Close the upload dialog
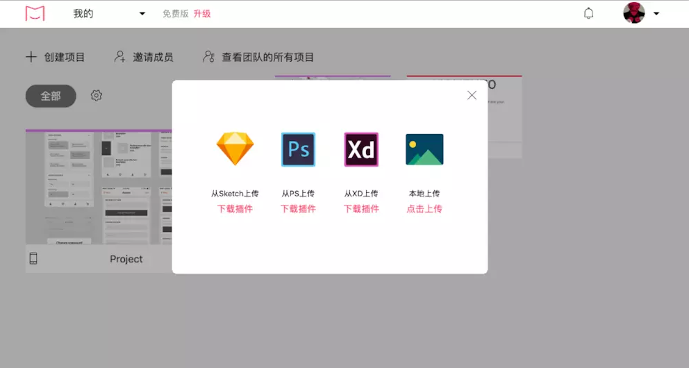The image size is (689, 368). (x=472, y=95)
